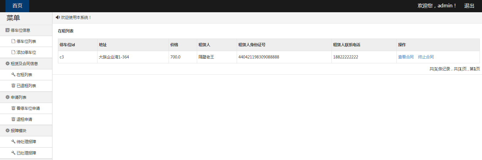The image size is (482, 160).
Task: Click the wrench icon next to 已处理报障
Action: point(13,153)
